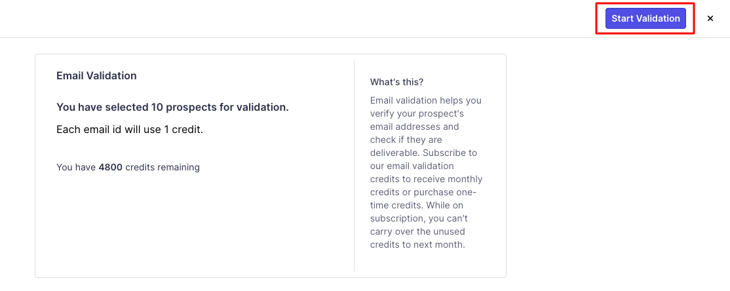
Task: Click the email validation help paragraph
Action: [426, 172]
